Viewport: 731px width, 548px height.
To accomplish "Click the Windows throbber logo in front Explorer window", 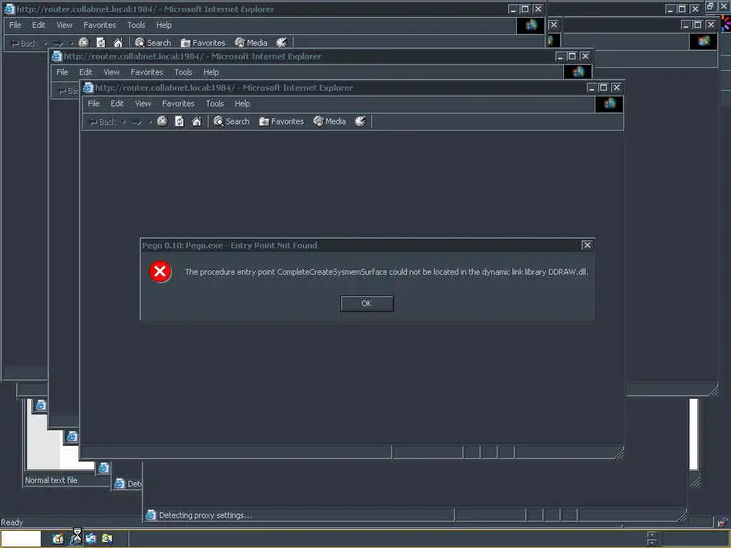I will [610, 104].
